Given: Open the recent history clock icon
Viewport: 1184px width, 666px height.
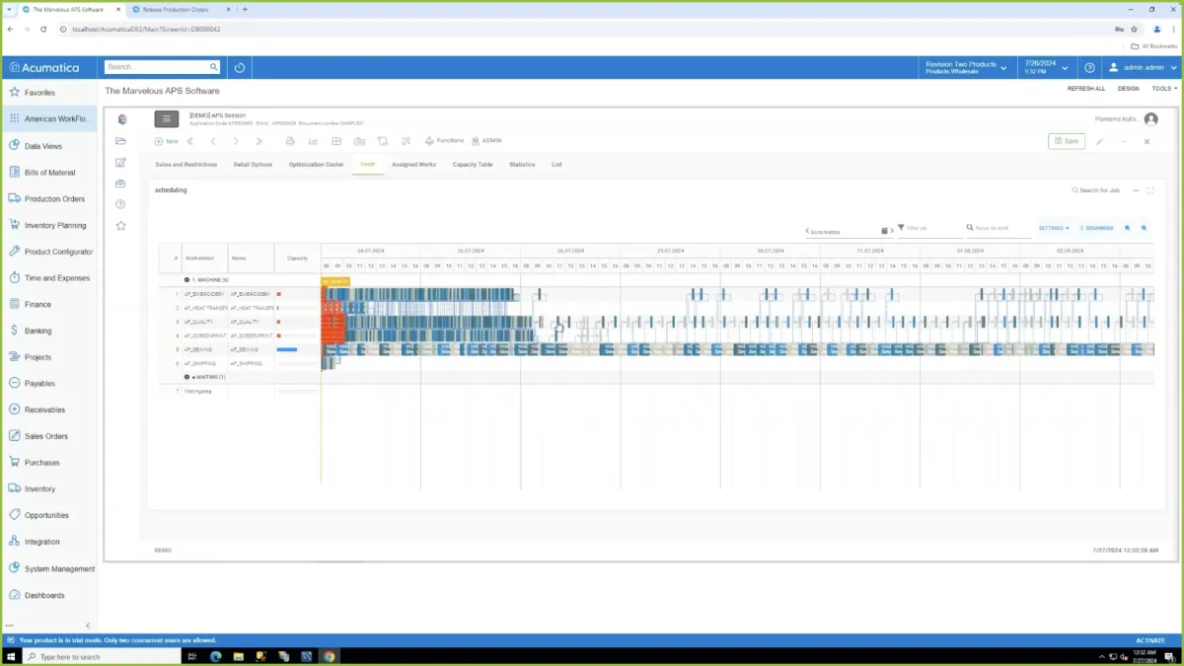Looking at the screenshot, I should point(240,68).
